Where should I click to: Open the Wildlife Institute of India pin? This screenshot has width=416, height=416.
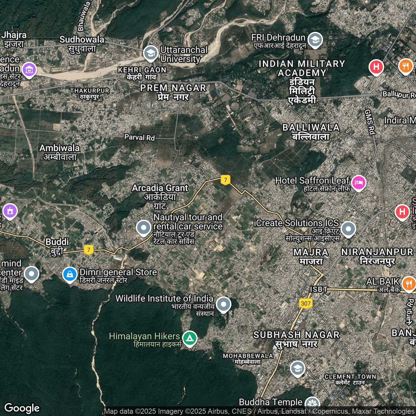coord(223,304)
